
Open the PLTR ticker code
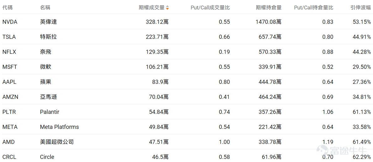tap(9, 112)
